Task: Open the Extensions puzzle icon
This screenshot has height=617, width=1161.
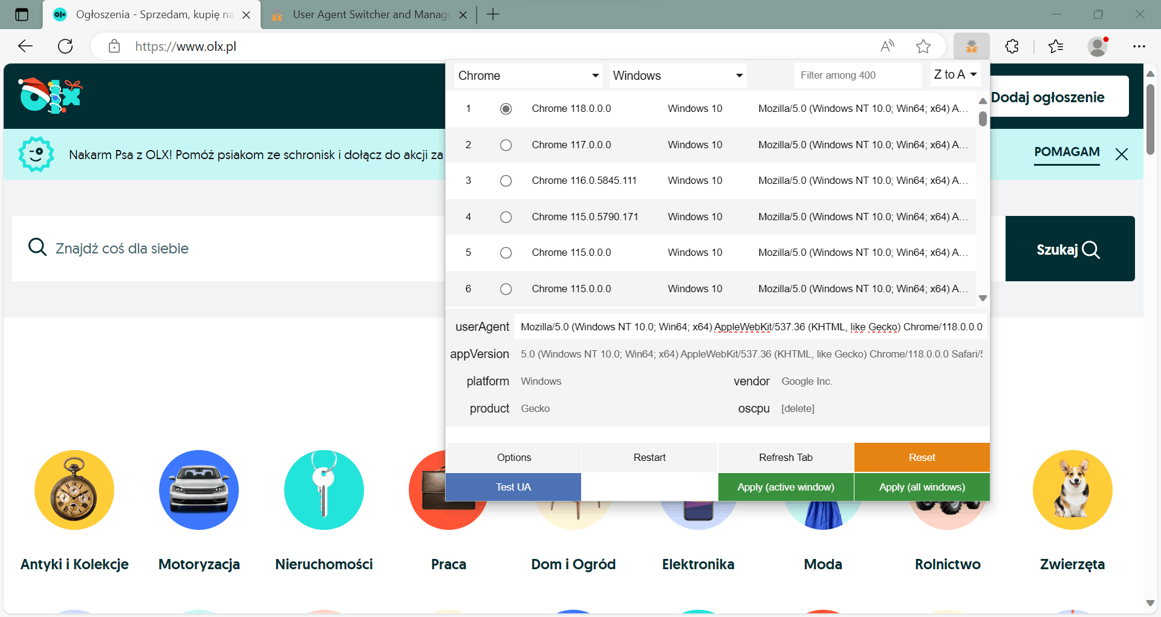Action: [1012, 46]
